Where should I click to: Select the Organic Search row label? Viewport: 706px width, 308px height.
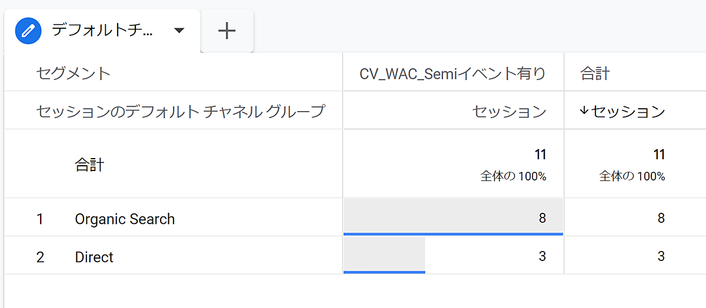click(x=125, y=219)
